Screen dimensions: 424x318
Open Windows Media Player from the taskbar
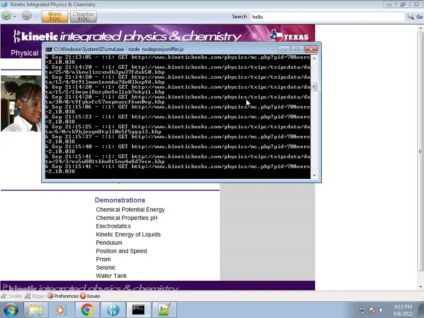click(x=61, y=310)
